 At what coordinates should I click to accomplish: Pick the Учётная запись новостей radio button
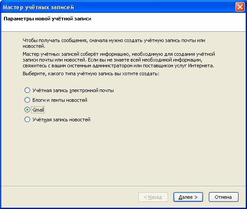pyautogui.click(x=27, y=120)
